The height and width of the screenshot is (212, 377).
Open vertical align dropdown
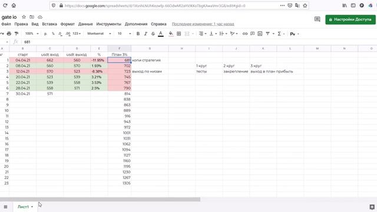coord(213,34)
